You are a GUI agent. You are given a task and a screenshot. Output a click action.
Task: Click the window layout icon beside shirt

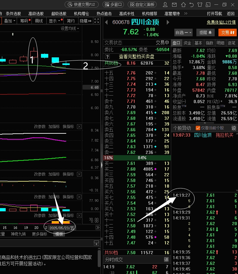(208, 4)
